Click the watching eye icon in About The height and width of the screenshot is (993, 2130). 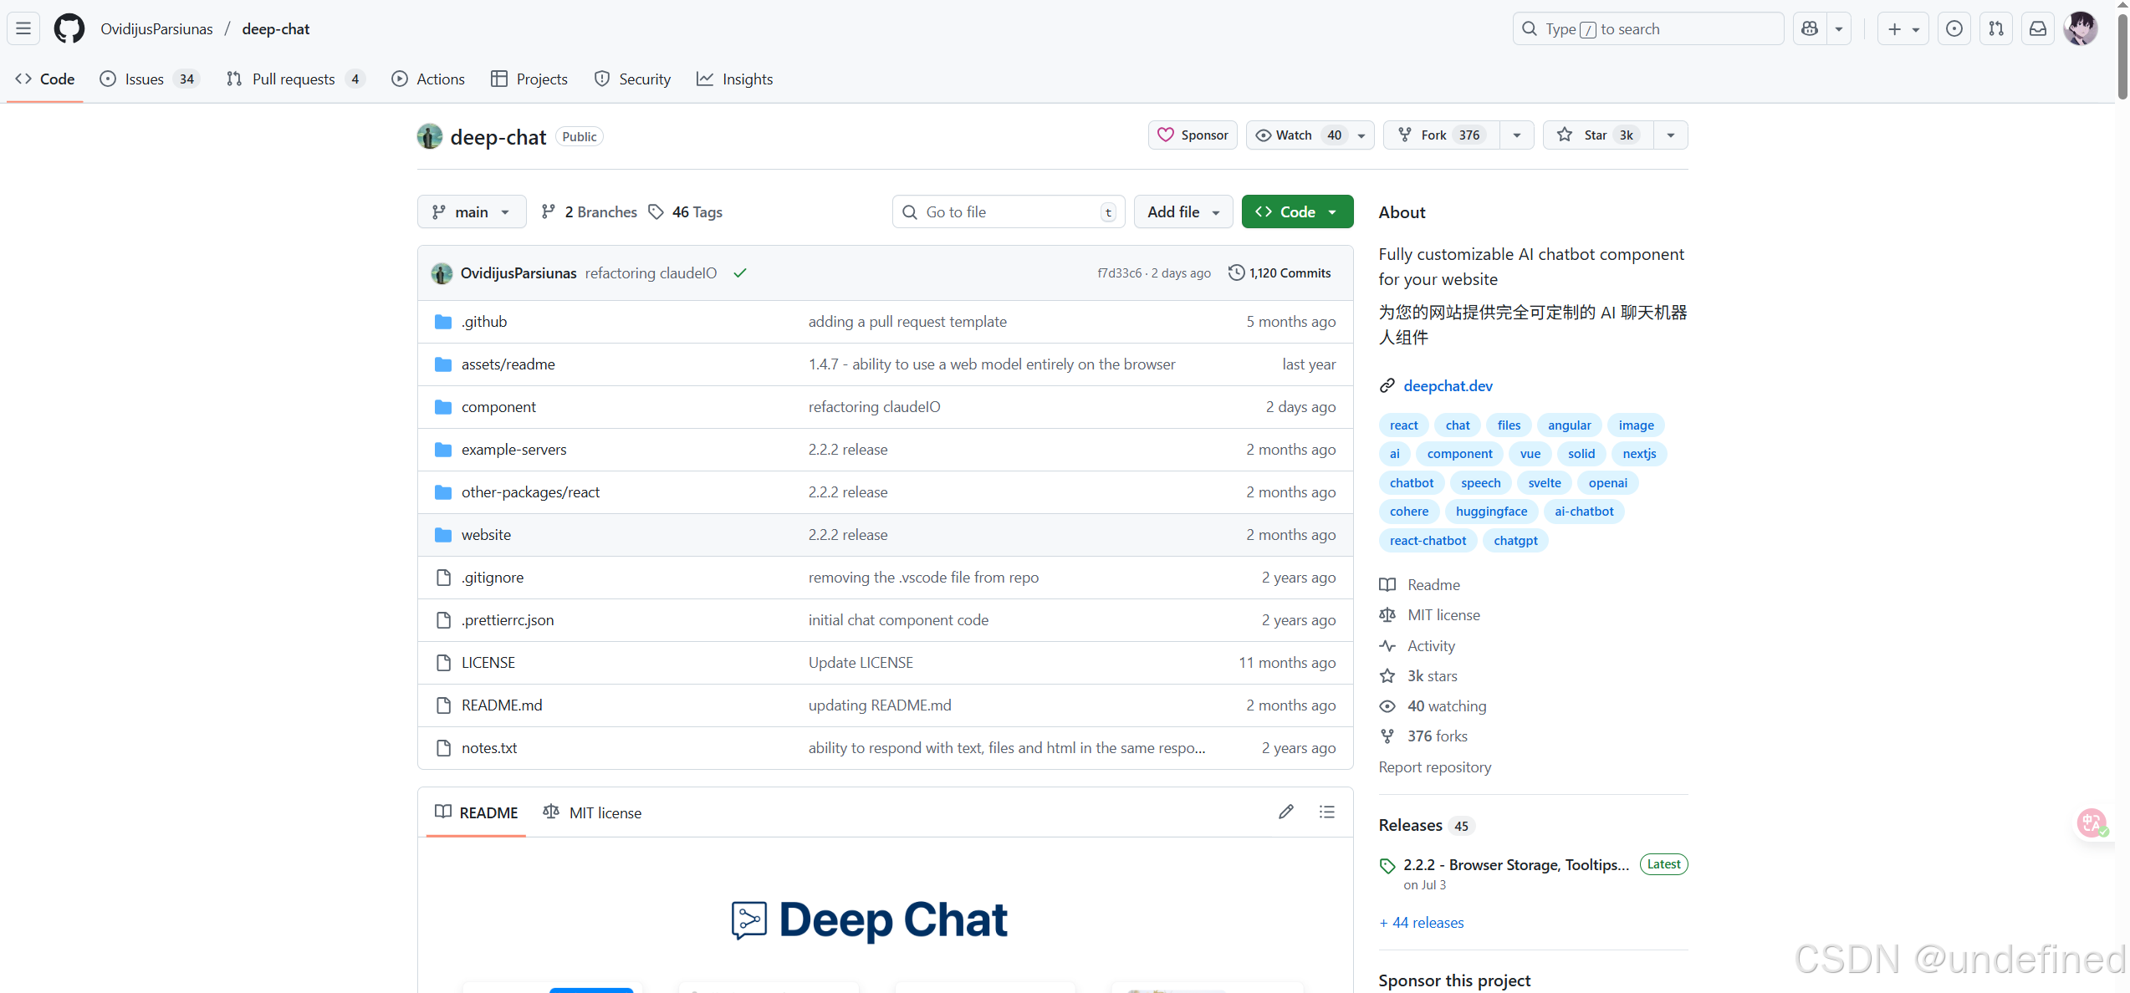click(x=1387, y=706)
